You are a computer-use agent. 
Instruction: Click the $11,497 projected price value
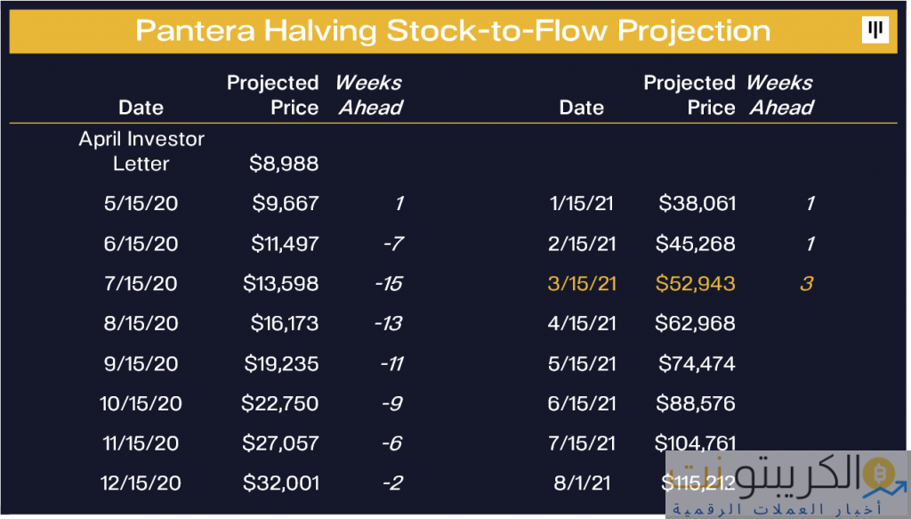click(281, 244)
